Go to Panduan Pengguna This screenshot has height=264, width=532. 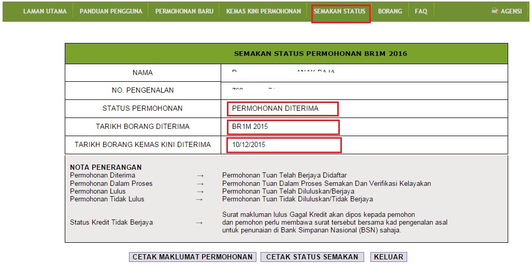tap(111, 11)
